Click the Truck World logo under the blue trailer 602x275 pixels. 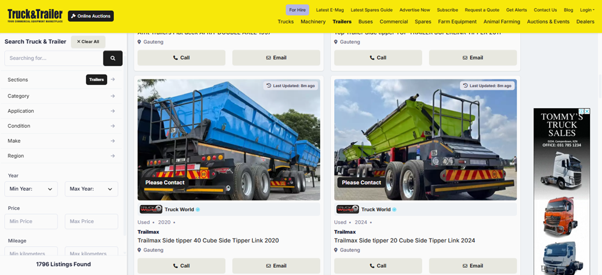point(150,209)
